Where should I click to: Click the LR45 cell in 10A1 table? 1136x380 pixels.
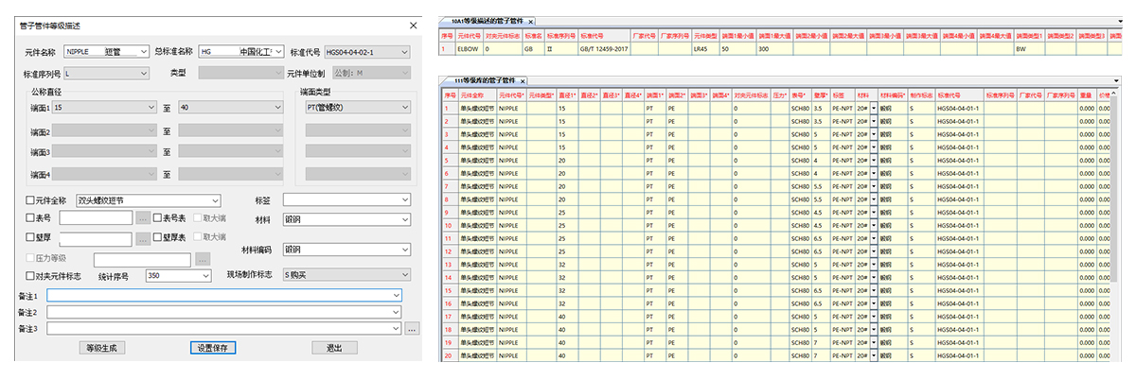point(704,48)
